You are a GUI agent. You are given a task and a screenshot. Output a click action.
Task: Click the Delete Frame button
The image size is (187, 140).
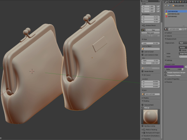[146, 36]
